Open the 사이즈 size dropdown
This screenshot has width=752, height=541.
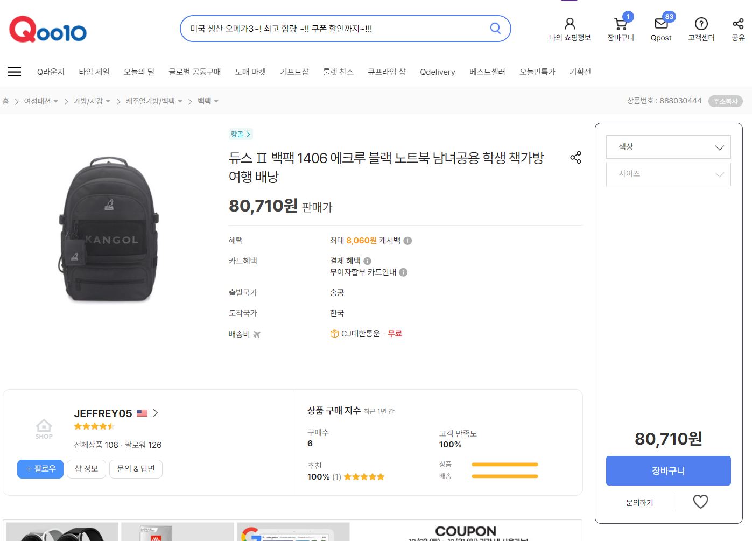[x=668, y=174]
